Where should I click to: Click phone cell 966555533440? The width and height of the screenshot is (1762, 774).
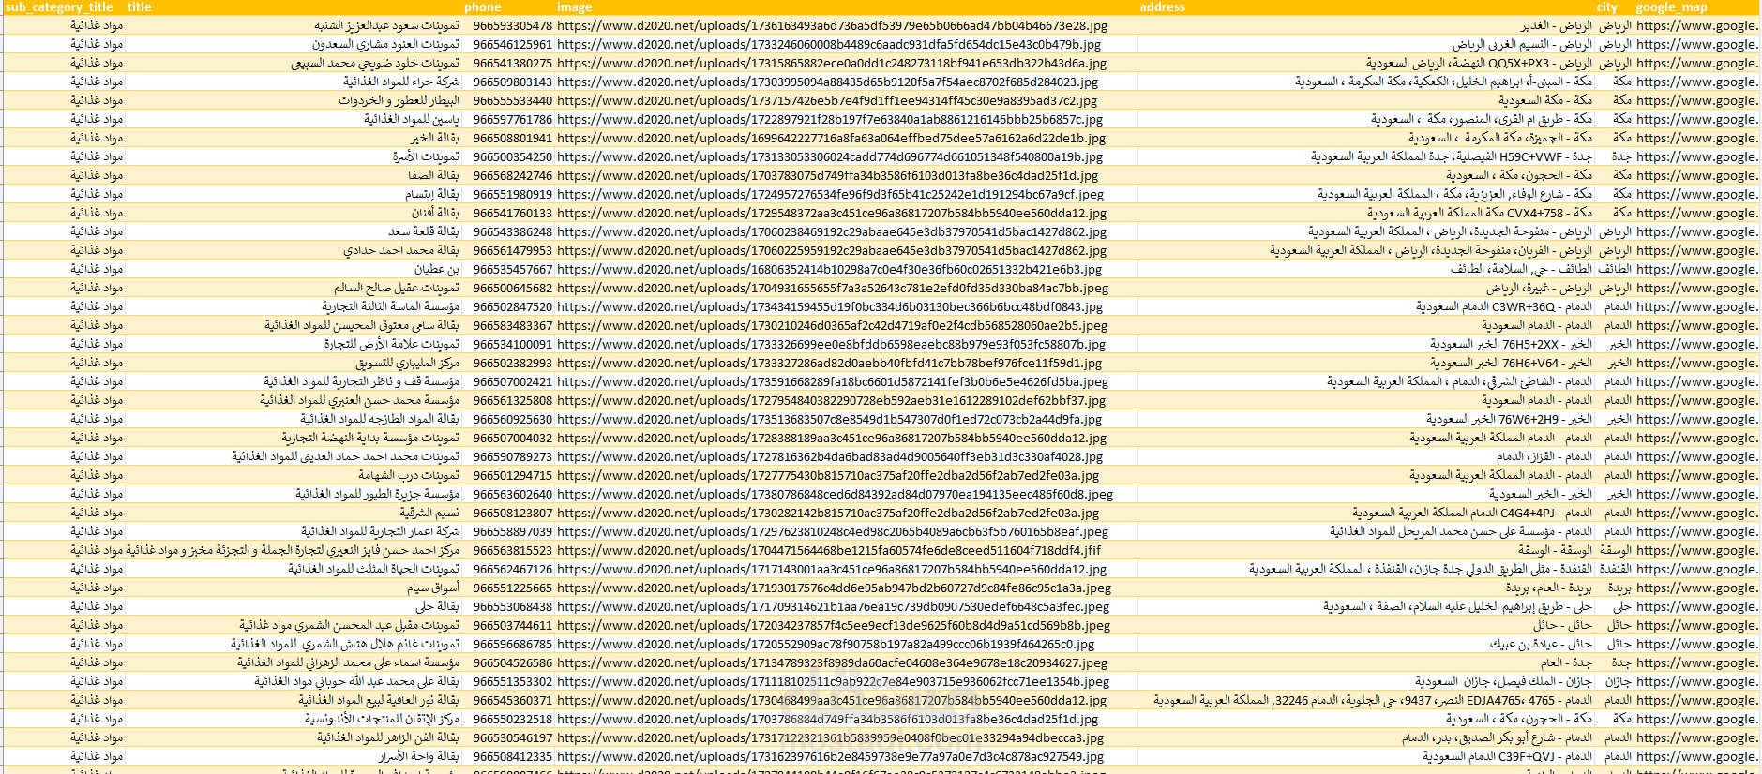[512, 100]
